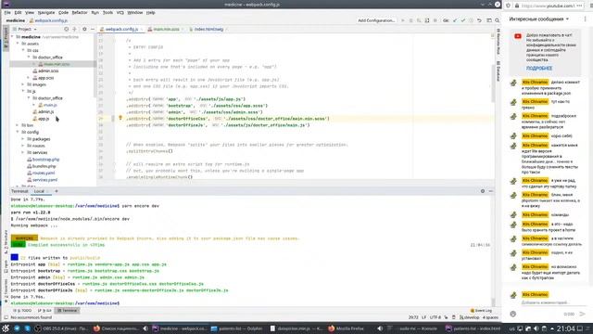Open the Dolphin patients-list taskbar item
The image size is (593, 334).
click(x=237, y=328)
